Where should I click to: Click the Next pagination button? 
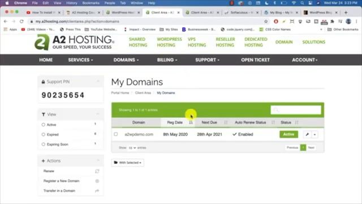(311, 147)
